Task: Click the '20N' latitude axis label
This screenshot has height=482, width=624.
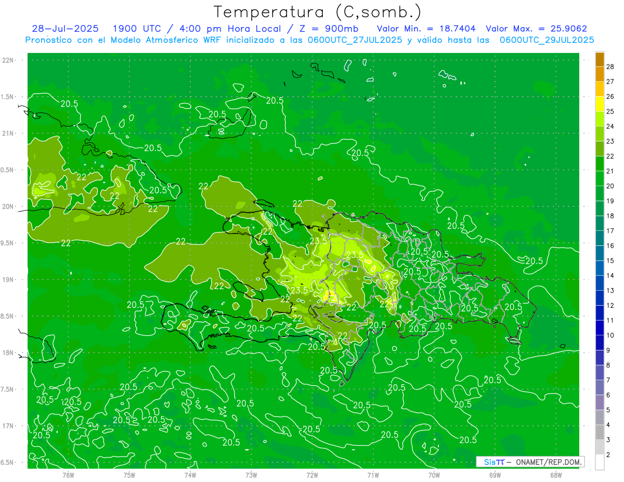Action: click(x=9, y=206)
